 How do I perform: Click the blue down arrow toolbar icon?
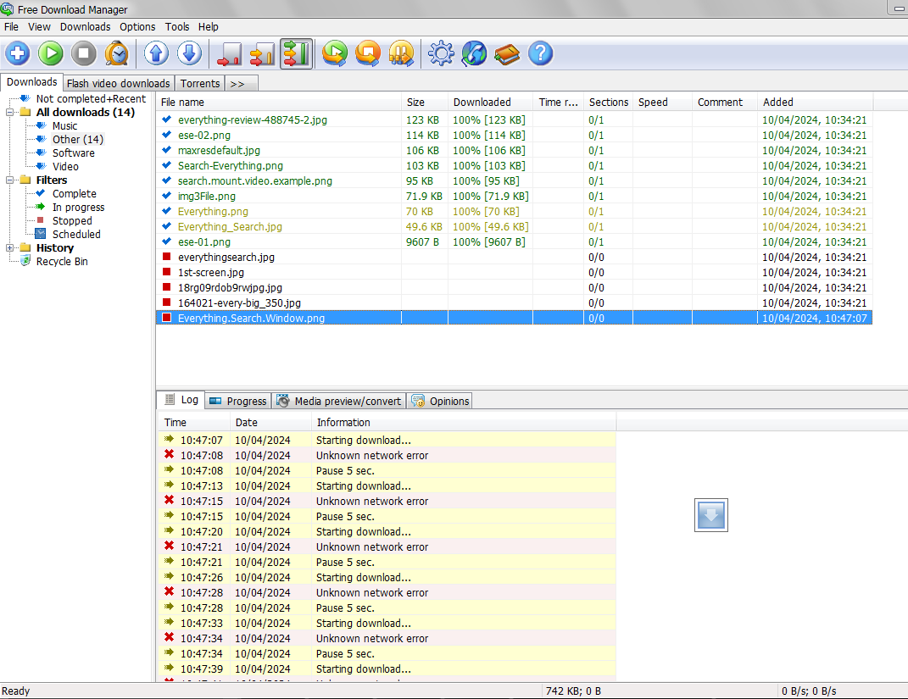[189, 54]
